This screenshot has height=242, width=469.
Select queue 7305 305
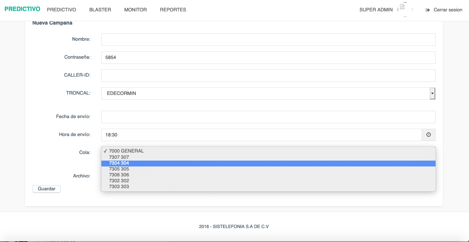[119, 169]
